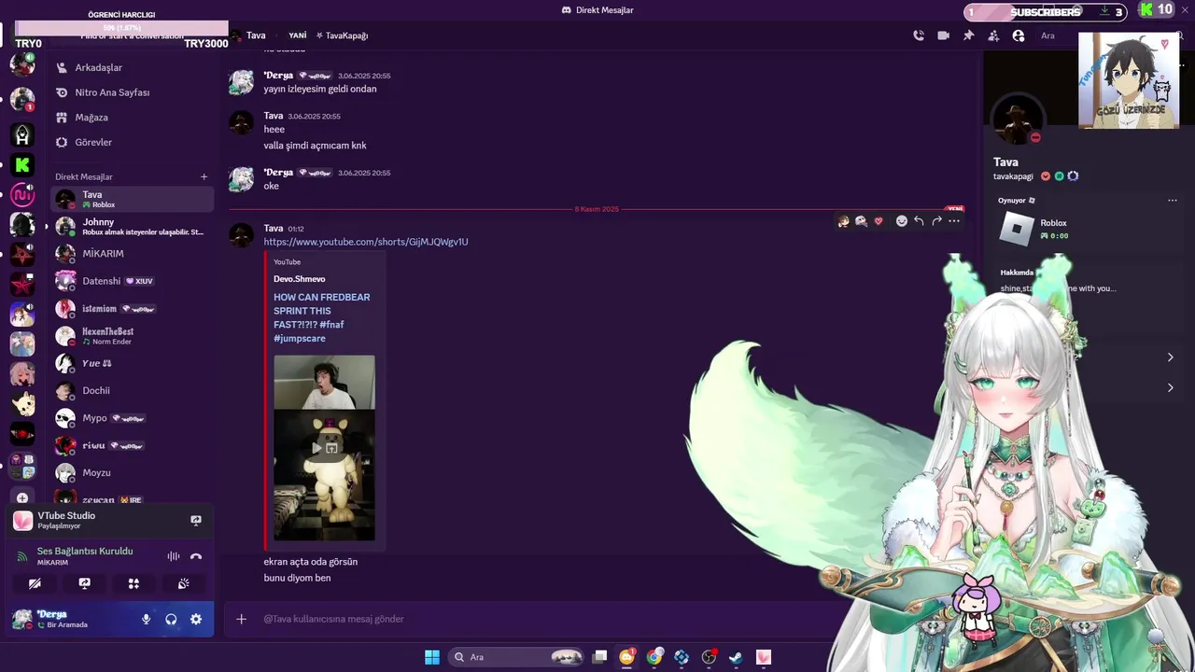Viewport: 1195px width, 672px height.
Task: Open activity options ellipsis in profile panel
Action: [x=1173, y=201]
